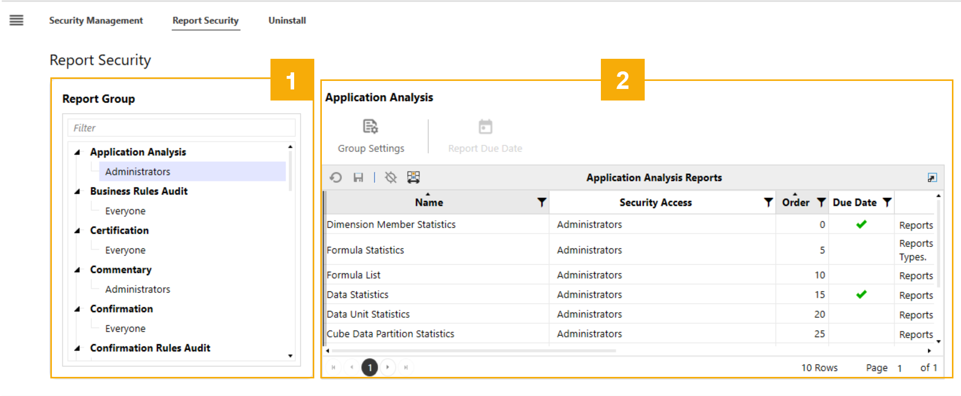Screen dimensions: 961x396
Task: Switch to the Security Management tab
Action: pyautogui.click(x=96, y=21)
